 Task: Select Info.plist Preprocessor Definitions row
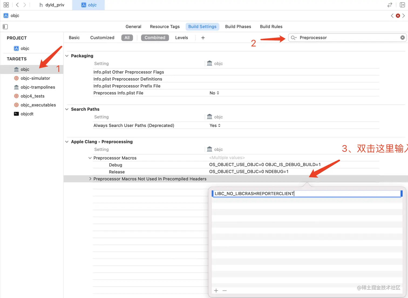coord(236,79)
